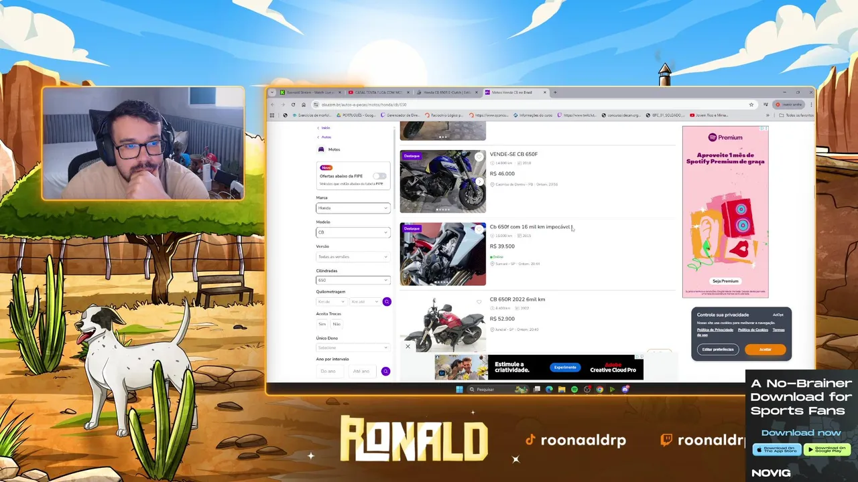Screen dimensions: 858x482
Task: Close the bottom Adobe banner ad with X
Action: 408,347
